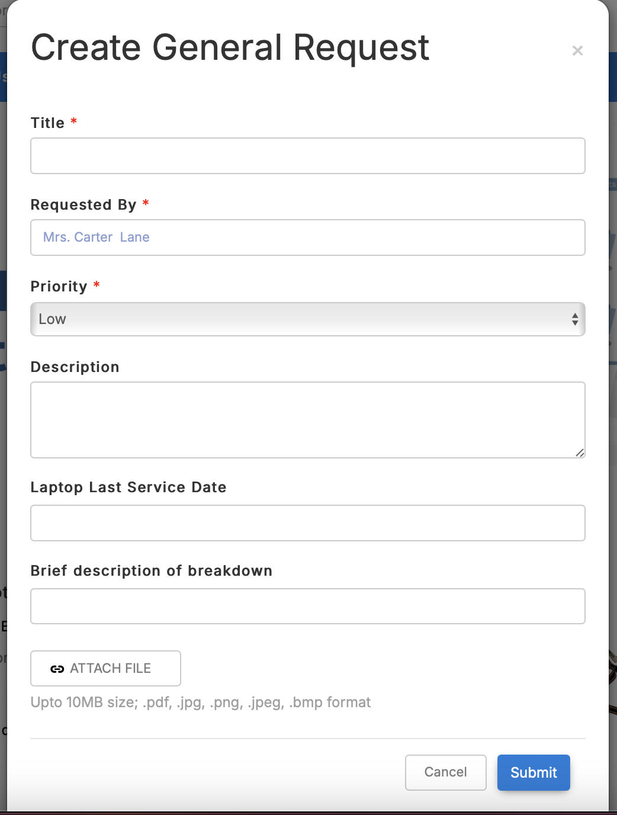Click the link icon inside ATTACH FILE button
617x815 pixels.
[58, 668]
